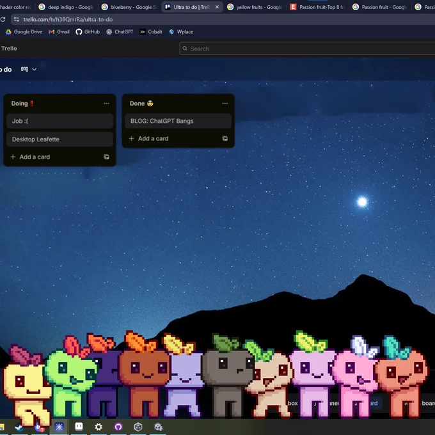Click the board view switcher icon

pos(24,69)
